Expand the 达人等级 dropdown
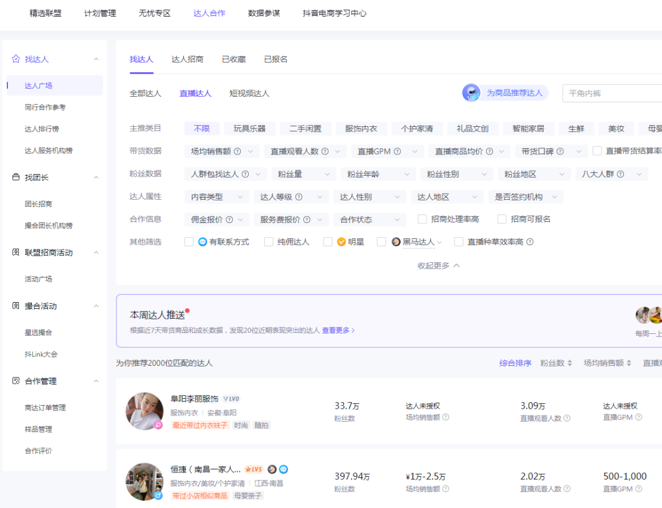This screenshot has width=662, height=508. 292,196
